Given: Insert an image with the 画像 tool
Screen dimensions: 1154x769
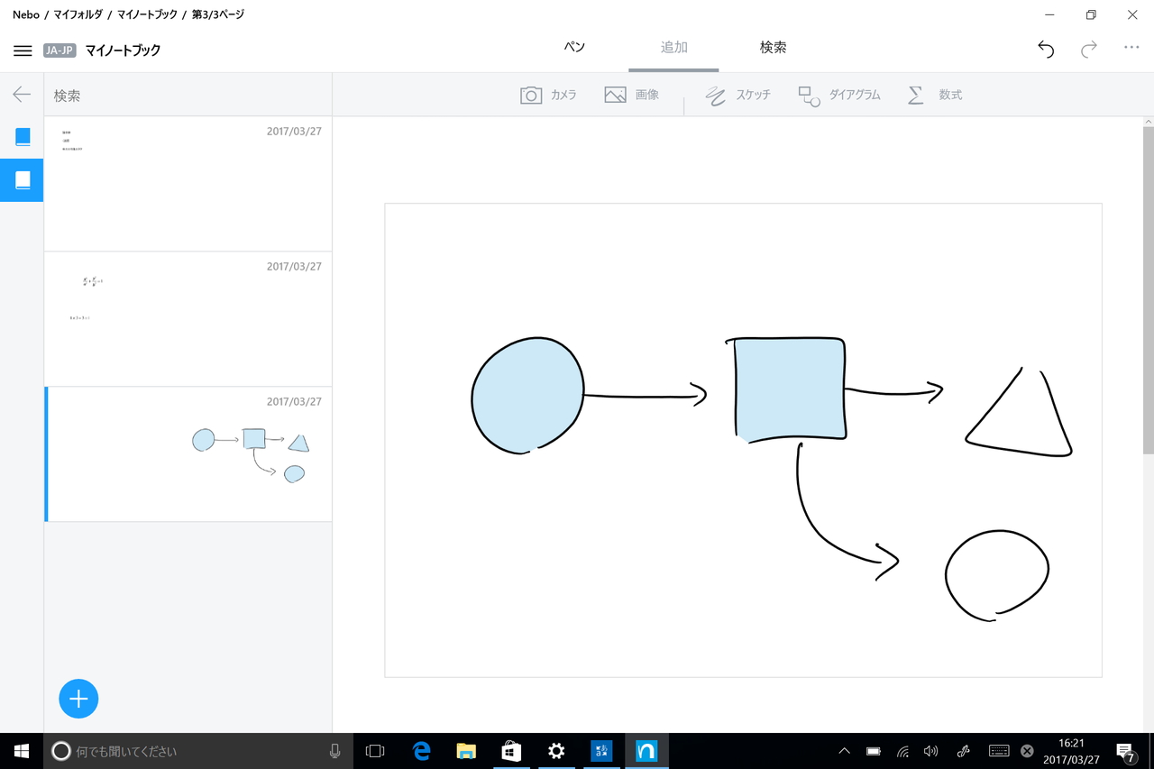Looking at the screenshot, I should pos(633,94).
